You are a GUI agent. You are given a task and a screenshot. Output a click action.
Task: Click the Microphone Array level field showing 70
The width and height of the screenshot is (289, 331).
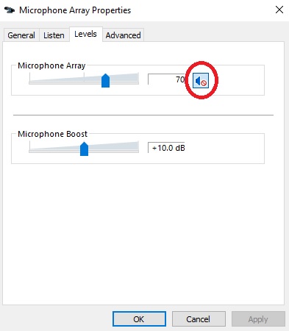(x=166, y=79)
